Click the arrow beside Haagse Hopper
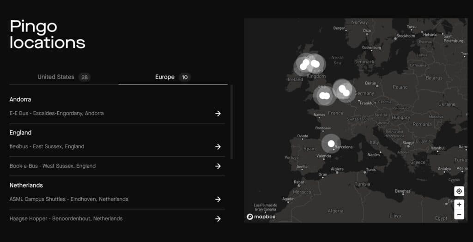The height and width of the screenshot is (242, 473). pos(218,218)
